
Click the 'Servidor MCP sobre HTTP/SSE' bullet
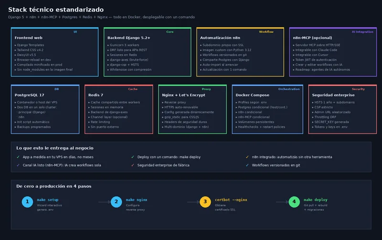(317, 45)
